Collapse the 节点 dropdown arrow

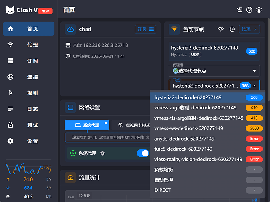pyautogui.click(x=255, y=86)
